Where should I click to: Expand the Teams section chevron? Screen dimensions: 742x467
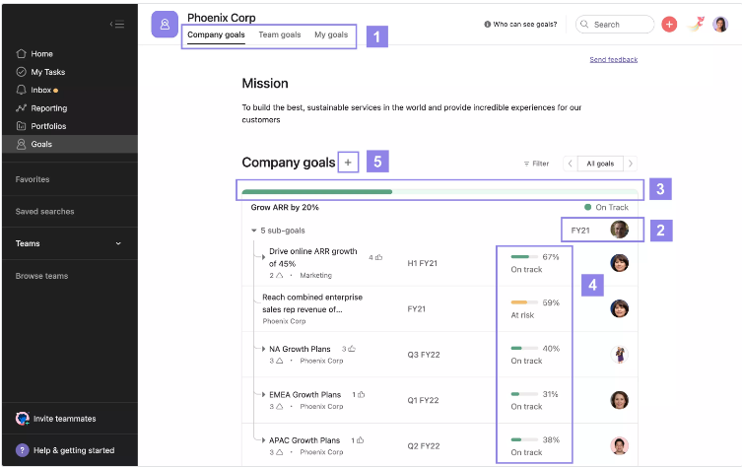pos(118,243)
